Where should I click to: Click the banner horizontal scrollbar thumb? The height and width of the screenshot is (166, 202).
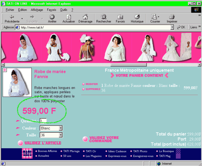[129, 64]
